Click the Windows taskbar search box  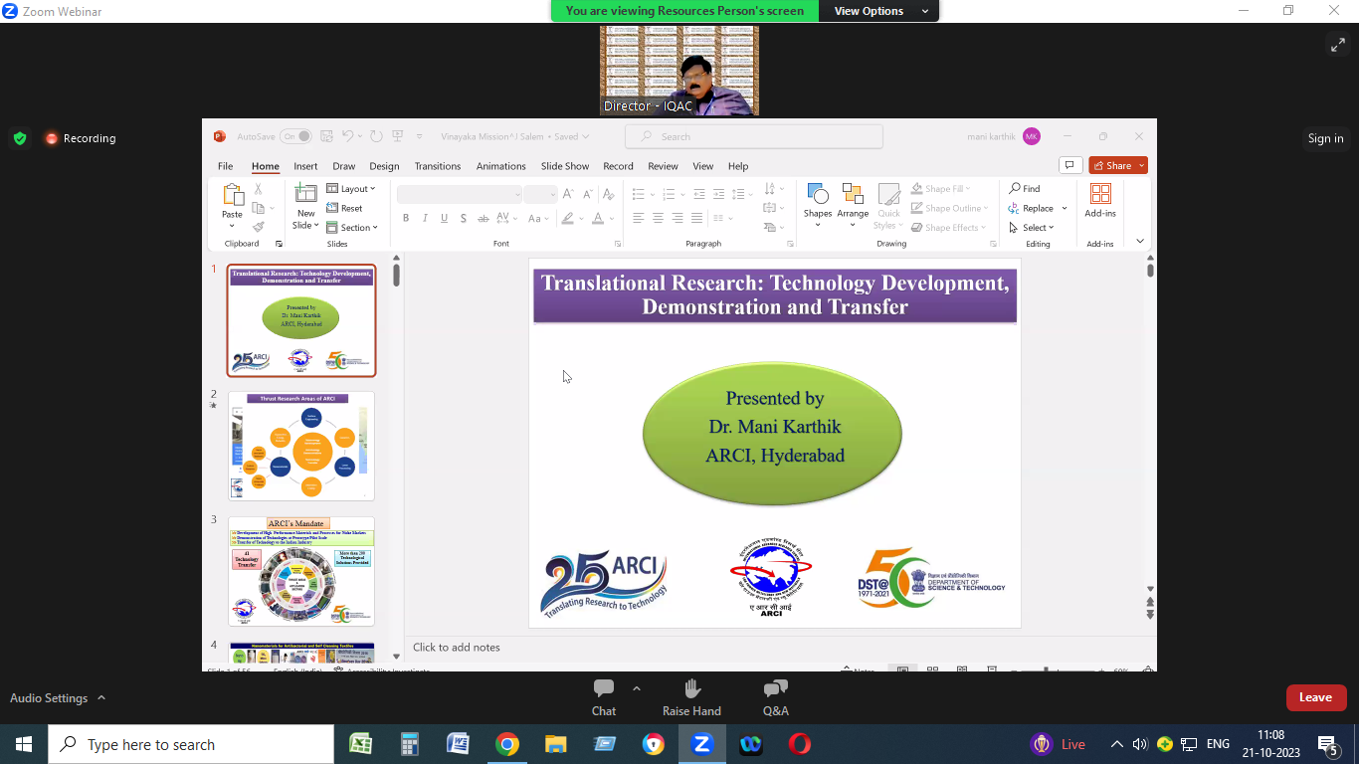point(191,744)
